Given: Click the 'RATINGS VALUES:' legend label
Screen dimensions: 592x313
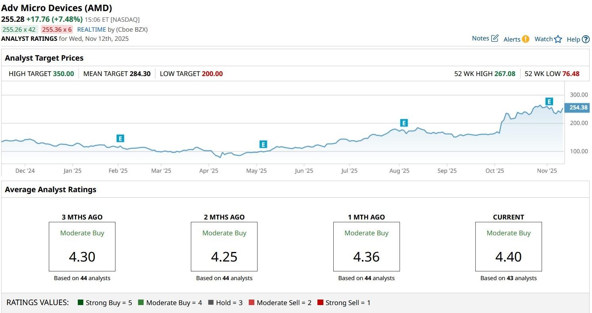Looking at the screenshot, I should pos(38,303).
